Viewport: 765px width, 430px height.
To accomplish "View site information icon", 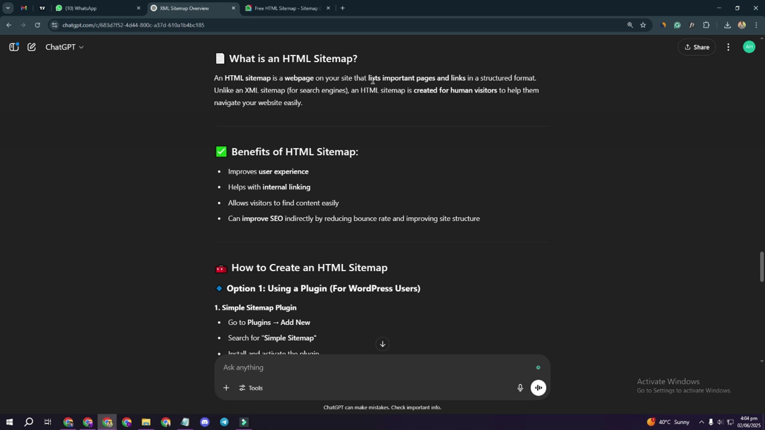I will (55, 25).
